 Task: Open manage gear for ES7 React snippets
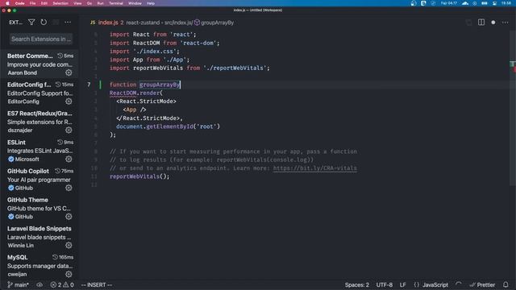click(69, 130)
